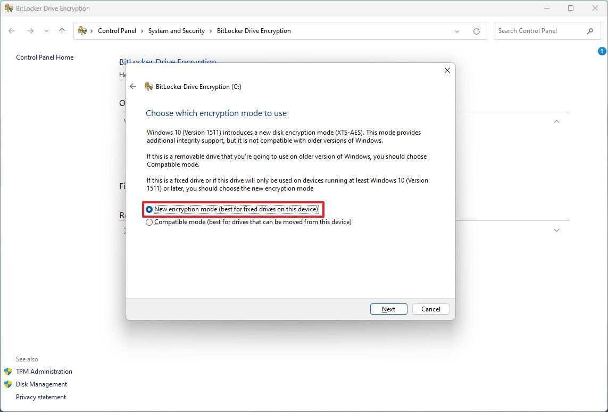608x412 pixels.
Task: Open the Privacy statement link
Action: [41, 397]
